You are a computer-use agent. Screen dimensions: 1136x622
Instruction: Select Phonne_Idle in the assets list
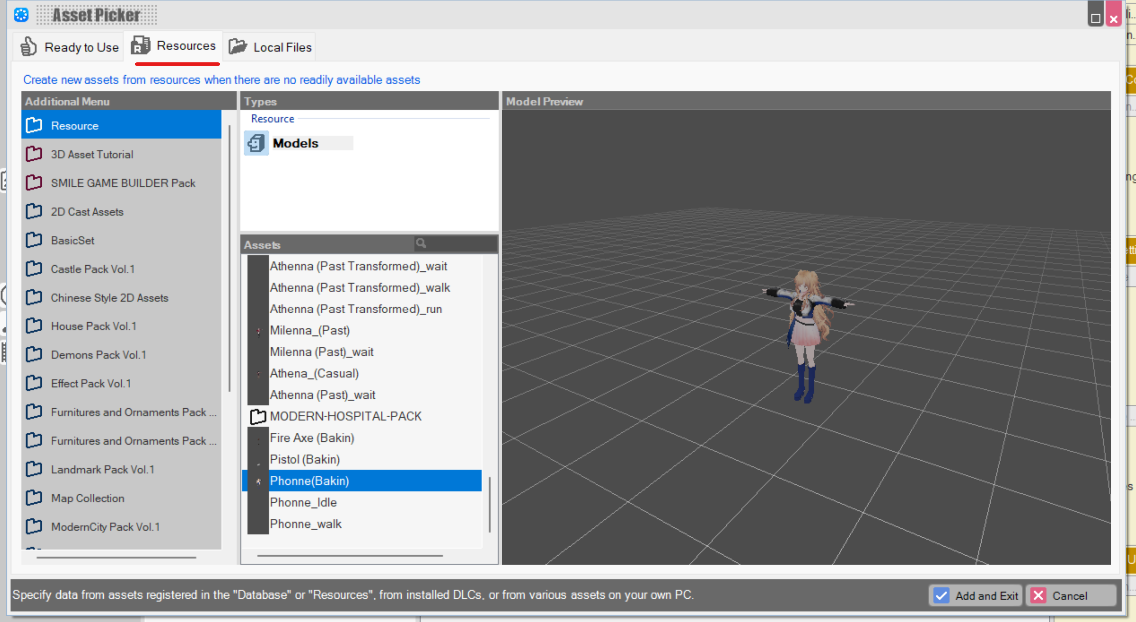click(303, 502)
